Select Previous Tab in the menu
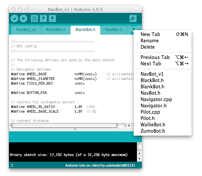202x176 pixels. (162, 57)
